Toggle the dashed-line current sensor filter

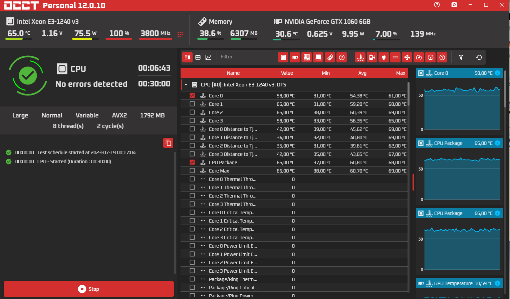coord(396,57)
